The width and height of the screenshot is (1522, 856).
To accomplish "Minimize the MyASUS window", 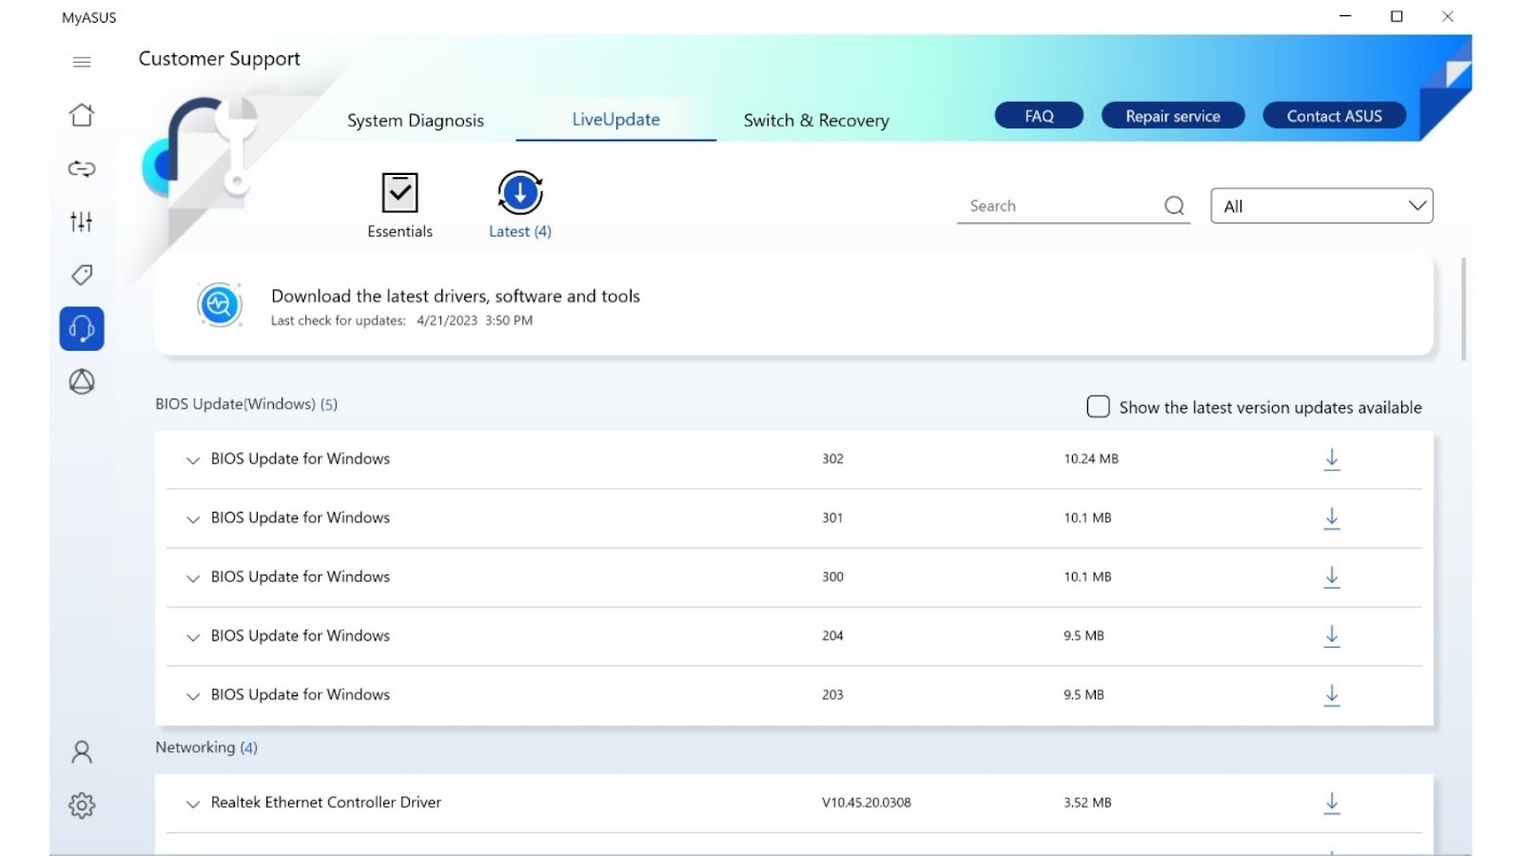I will [1345, 16].
